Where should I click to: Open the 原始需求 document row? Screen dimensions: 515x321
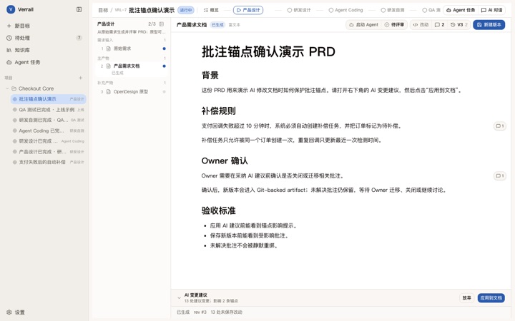(132, 49)
